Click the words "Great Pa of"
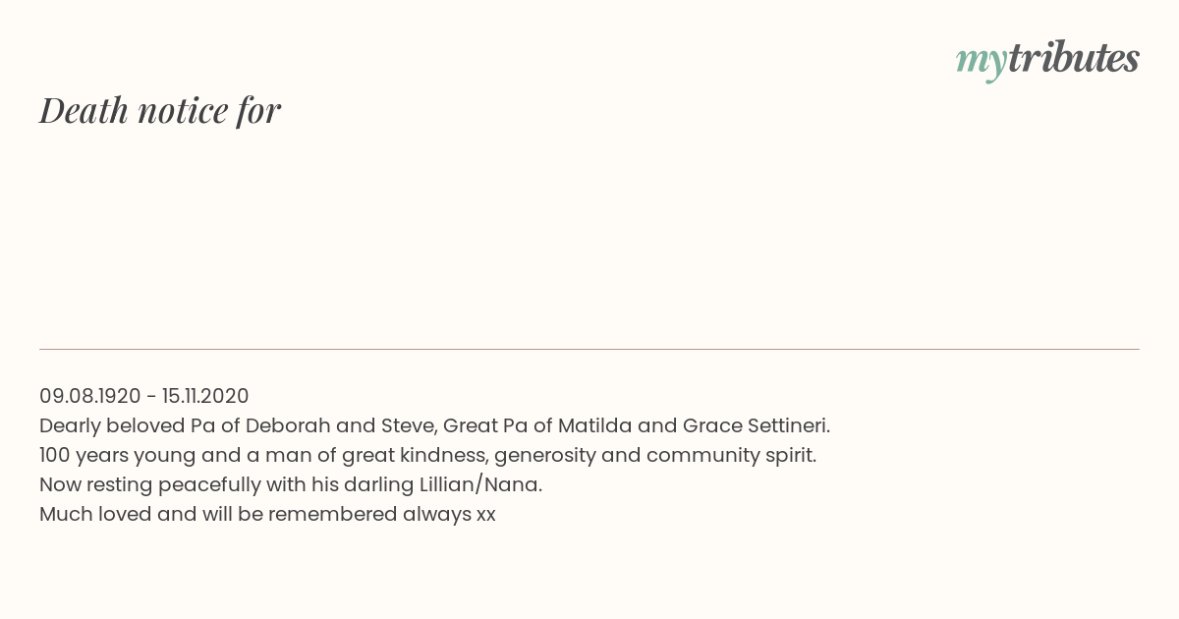 [498, 425]
